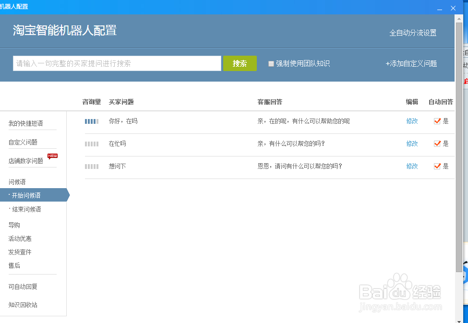Screen dimensions: 468x323
Task: Click the green 搜索 search button
Action: pos(240,63)
